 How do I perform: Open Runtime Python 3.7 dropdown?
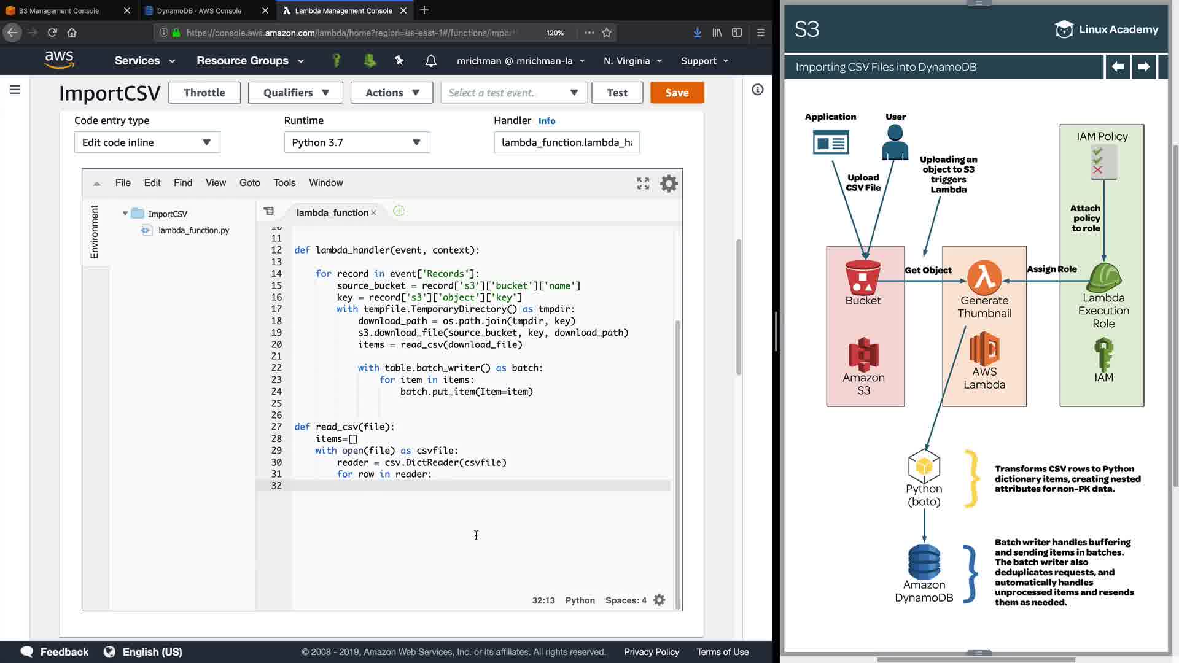point(357,142)
